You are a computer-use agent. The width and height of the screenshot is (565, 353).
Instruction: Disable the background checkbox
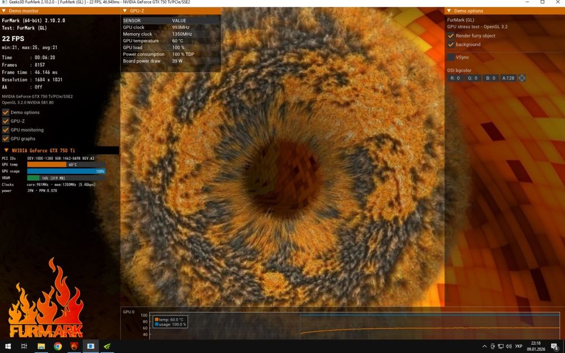pos(451,45)
